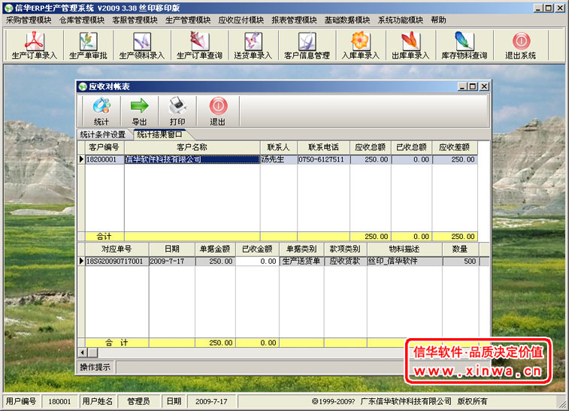
Task: Run 统计 in 应收对帐表 window
Action: click(101, 111)
